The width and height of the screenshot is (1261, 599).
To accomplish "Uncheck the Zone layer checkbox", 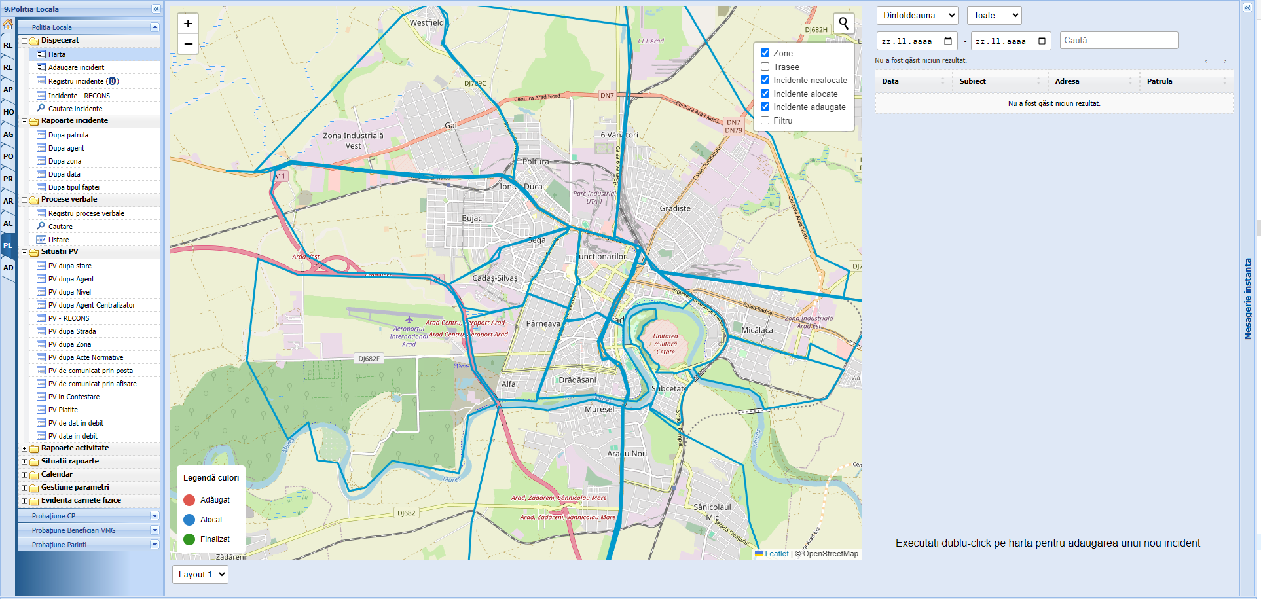I will coord(765,53).
